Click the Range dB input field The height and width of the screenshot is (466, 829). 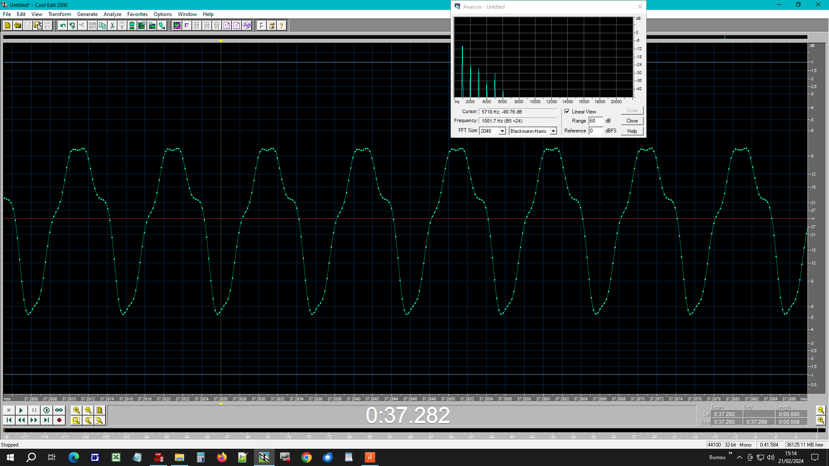click(595, 121)
